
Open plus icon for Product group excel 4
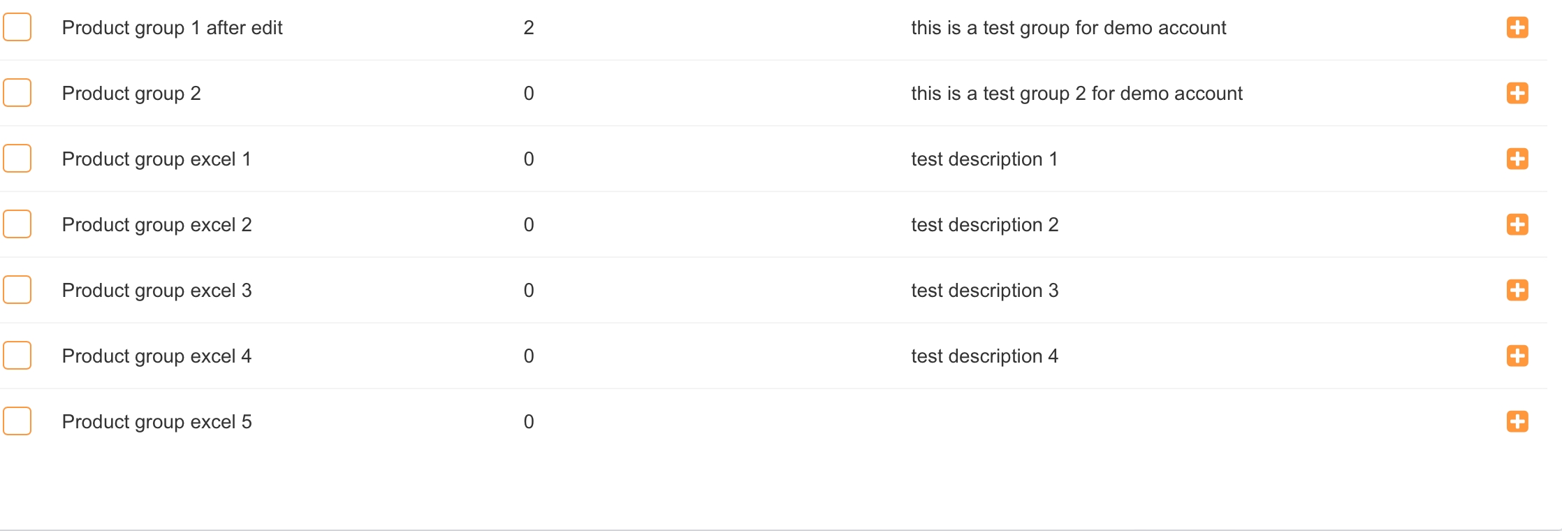[x=1517, y=356]
